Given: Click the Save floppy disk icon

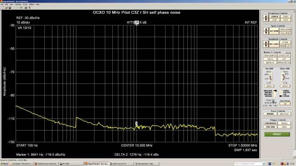Looking at the screenshot, I should [x=10, y=8].
